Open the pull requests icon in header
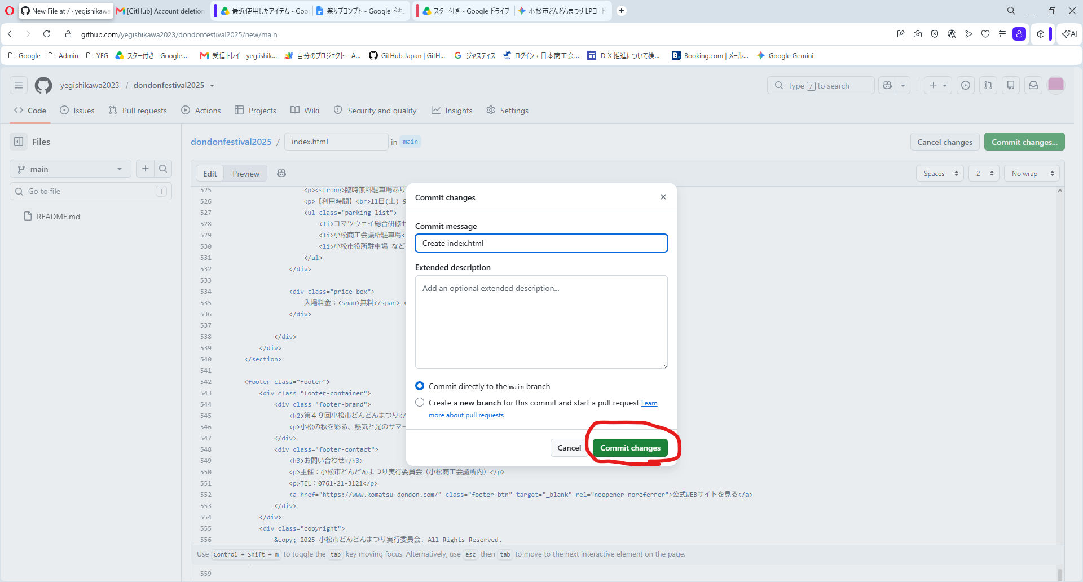Viewport: 1083px width, 582px height. click(x=988, y=85)
